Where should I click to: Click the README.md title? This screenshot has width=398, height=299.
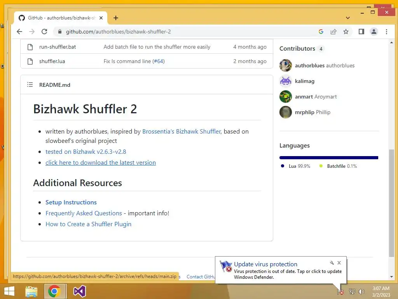(54, 85)
